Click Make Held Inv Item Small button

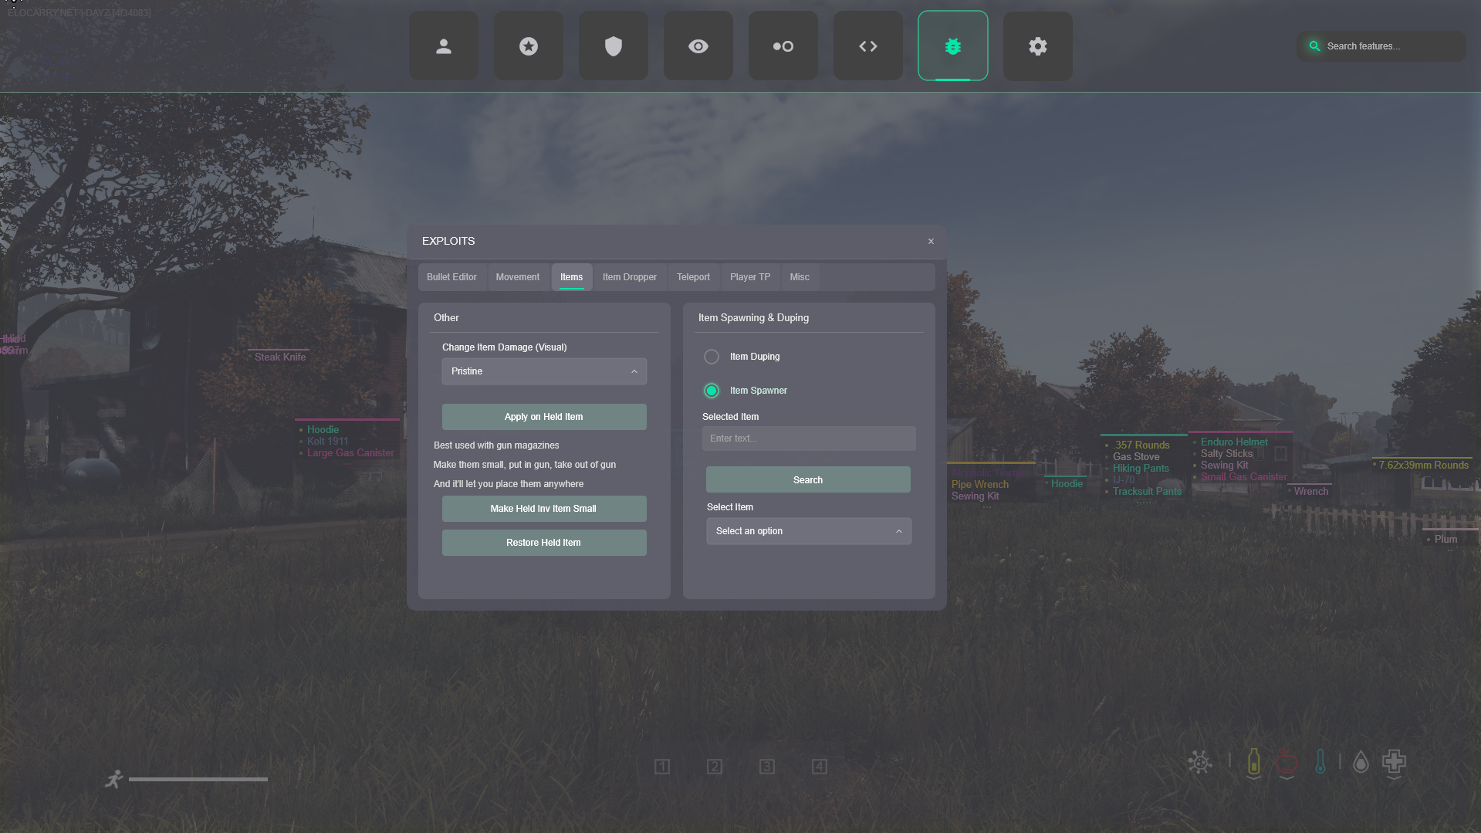[x=543, y=509]
